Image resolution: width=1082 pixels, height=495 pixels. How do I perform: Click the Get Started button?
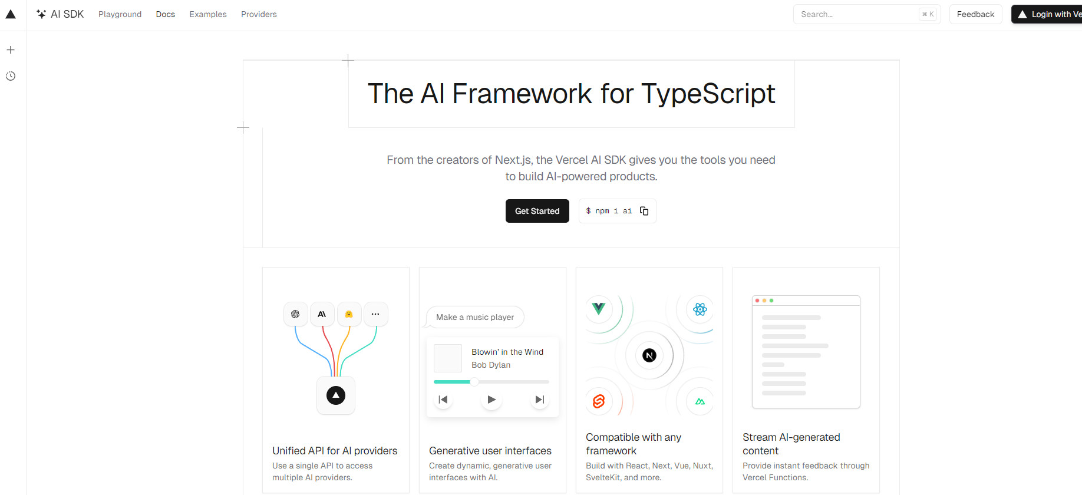coord(537,211)
